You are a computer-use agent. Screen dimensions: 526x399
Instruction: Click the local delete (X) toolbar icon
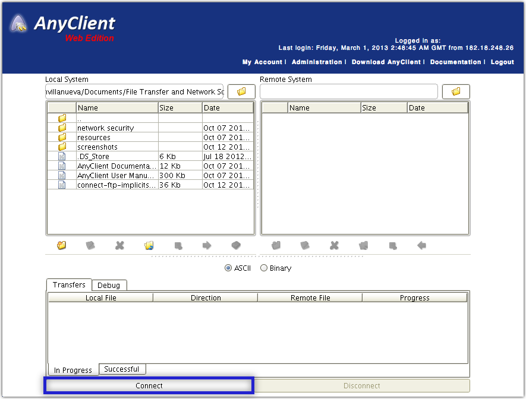click(x=119, y=245)
